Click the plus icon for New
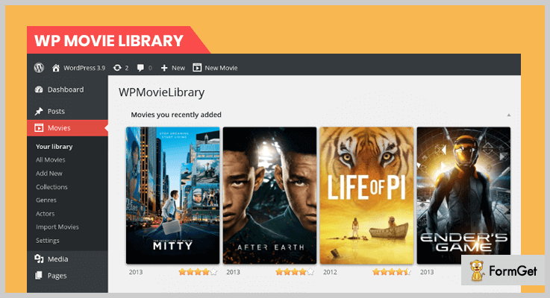Viewport: 550px width, 298px height. 164,68
